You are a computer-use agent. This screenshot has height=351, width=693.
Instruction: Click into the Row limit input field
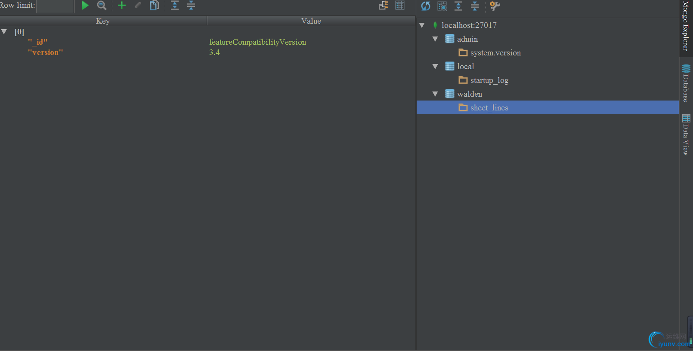(56, 6)
